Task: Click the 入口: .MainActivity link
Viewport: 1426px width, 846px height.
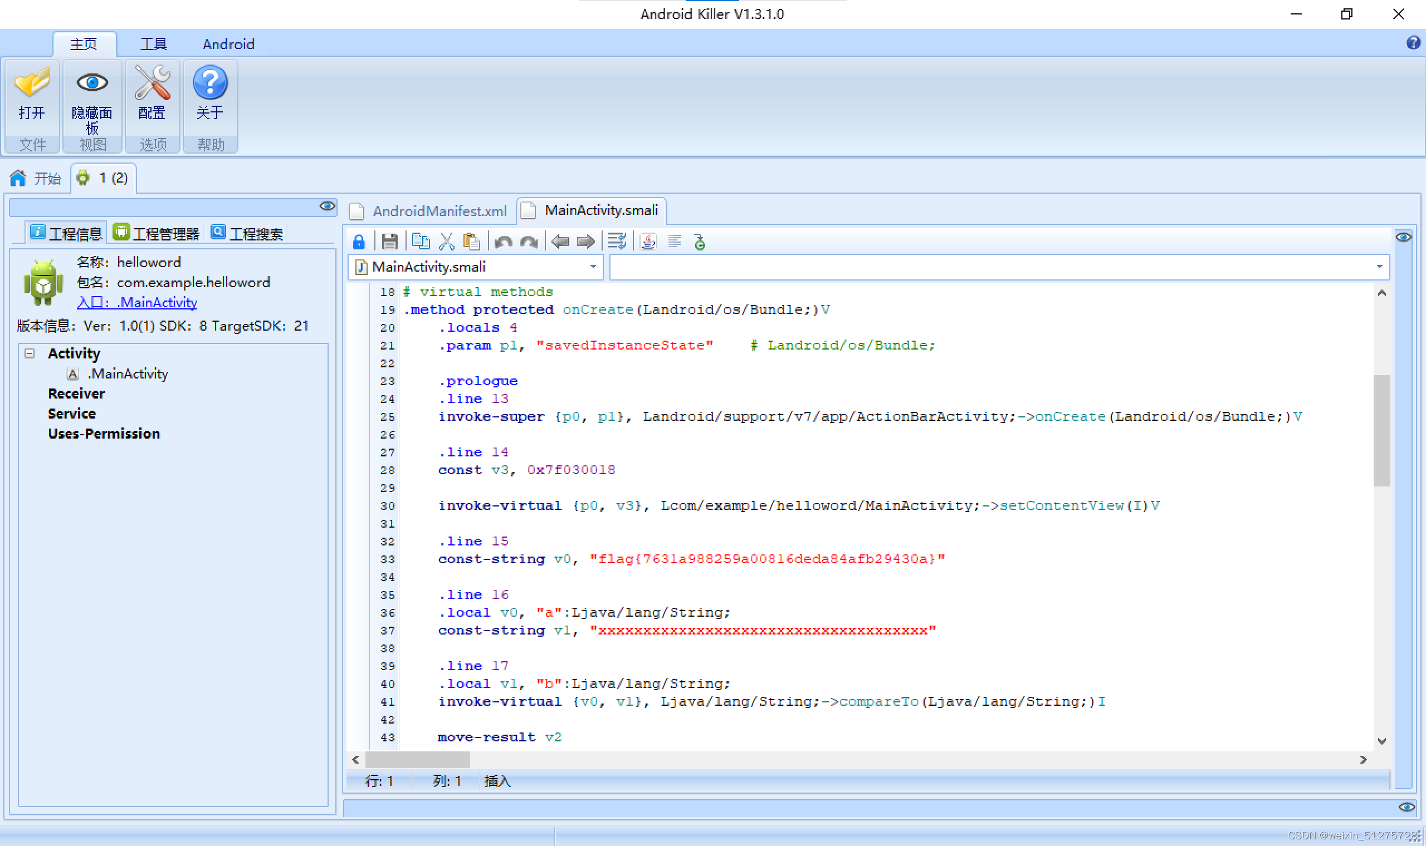Action: [x=137, y=302]
